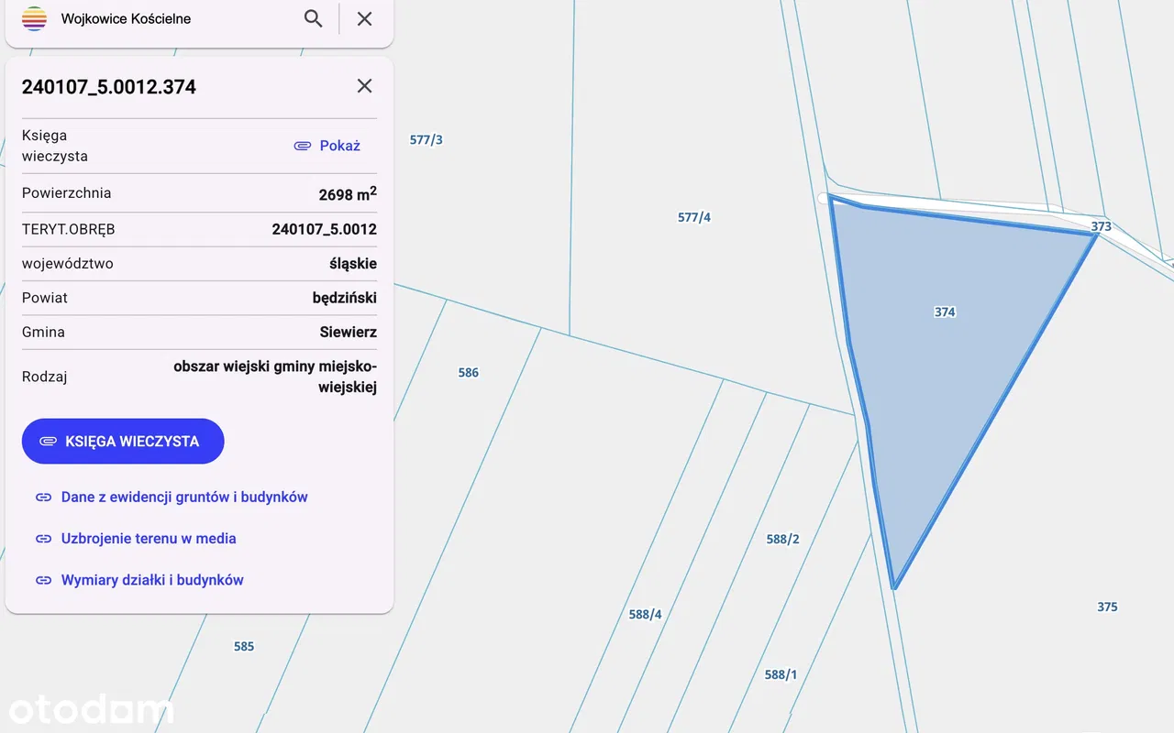Click the search magnifier icon
The height and width of the screenshot is (733, 1174).
[x=313, y=19]
